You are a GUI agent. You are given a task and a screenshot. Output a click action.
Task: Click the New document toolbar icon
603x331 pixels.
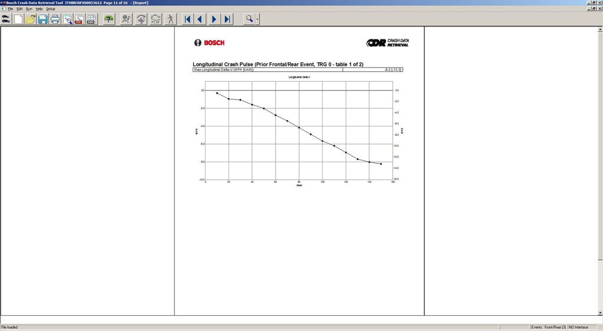18,19
